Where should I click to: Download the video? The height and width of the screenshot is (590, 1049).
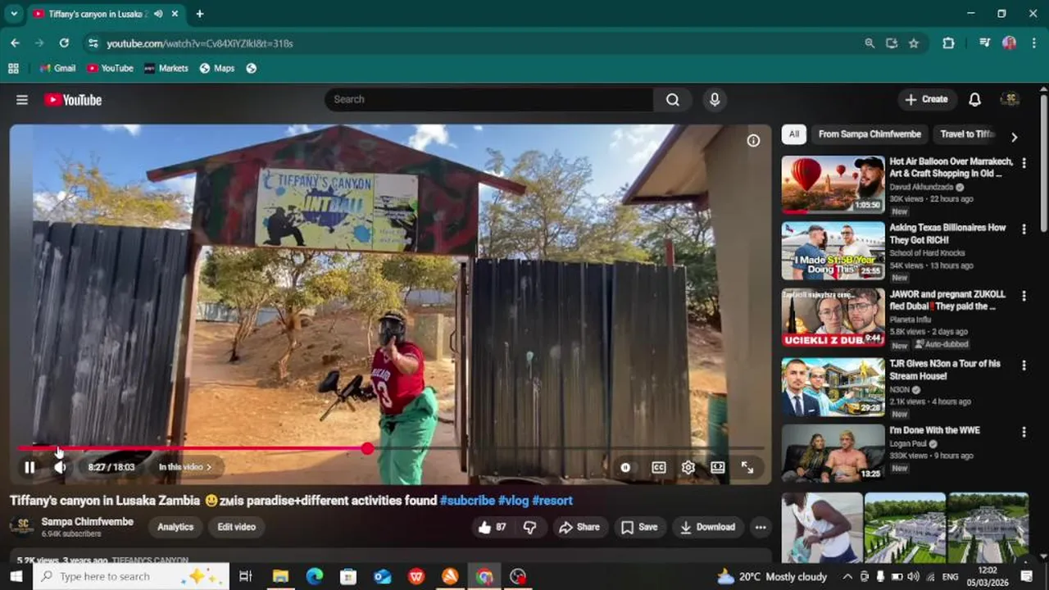[x=707, y=527]
